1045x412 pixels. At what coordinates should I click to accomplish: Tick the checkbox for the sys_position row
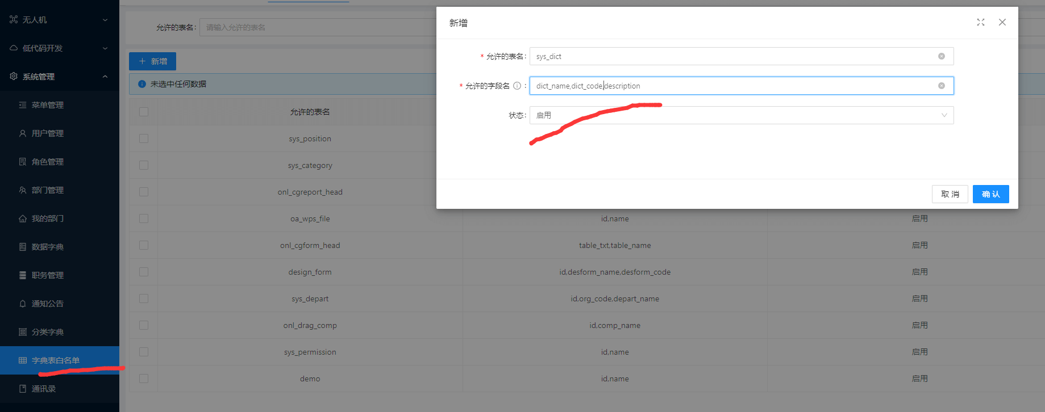point(144,138)
